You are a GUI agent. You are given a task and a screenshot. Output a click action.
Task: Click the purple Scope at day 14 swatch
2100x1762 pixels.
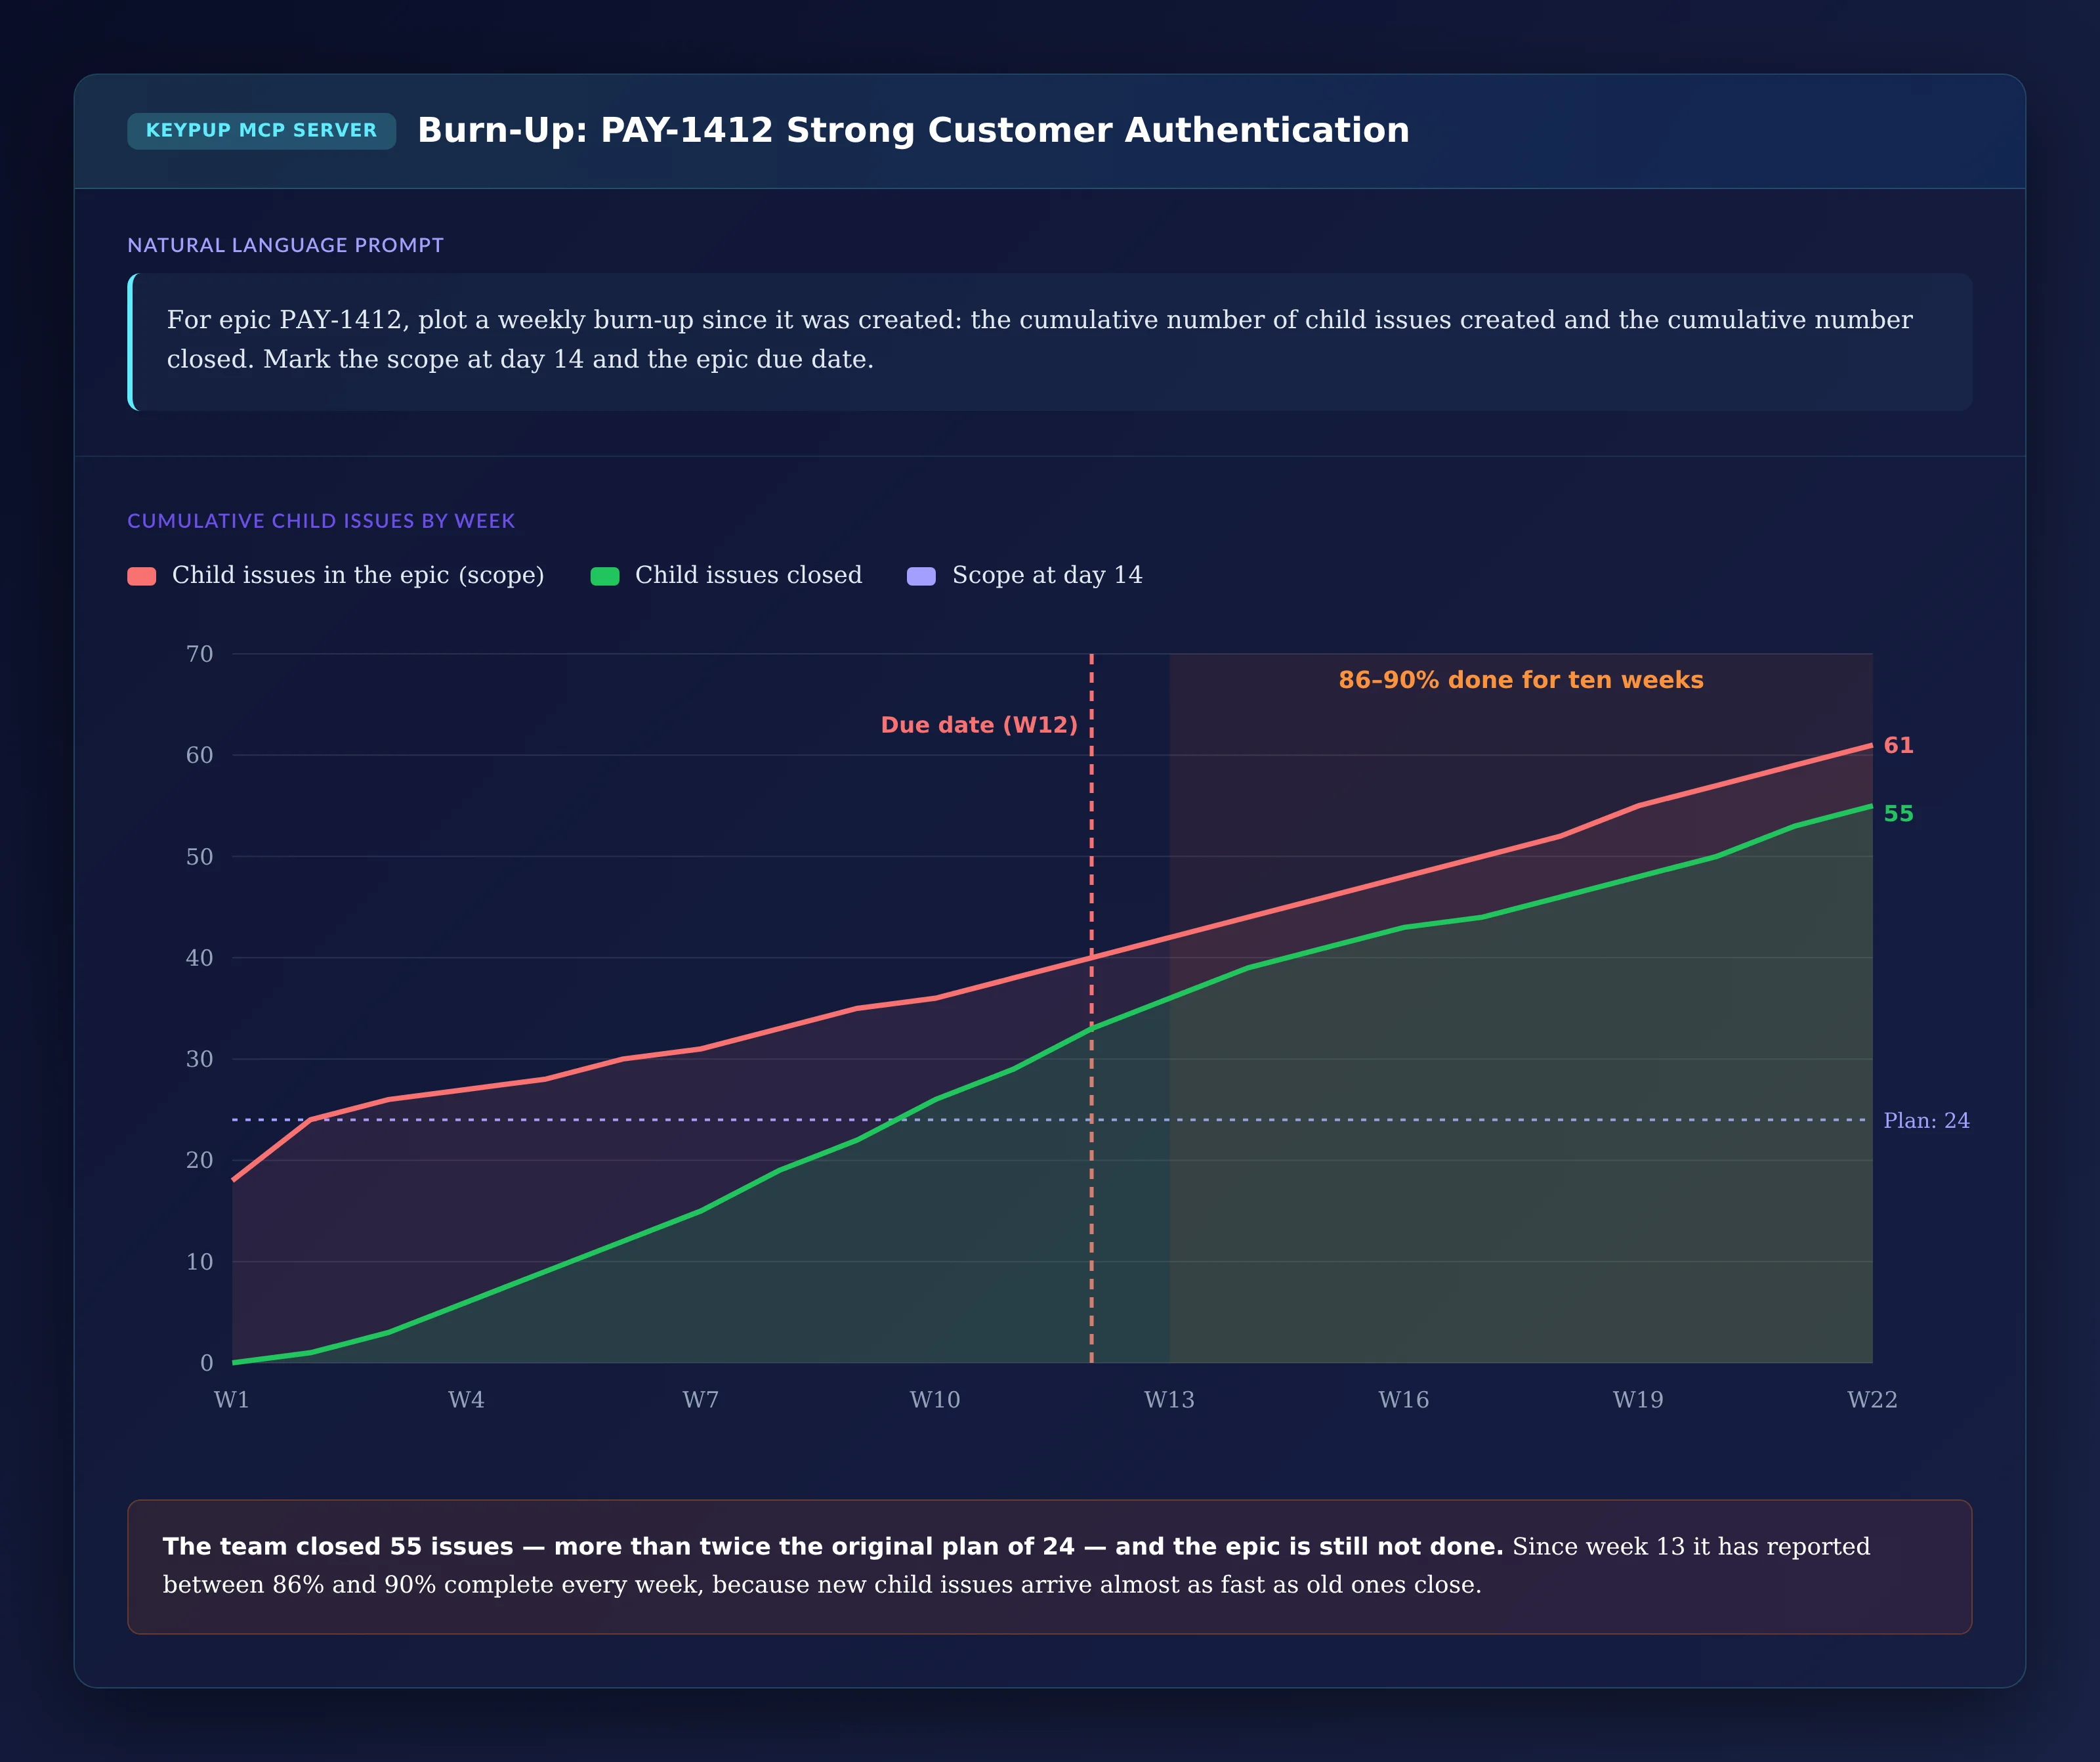point(921,576)
